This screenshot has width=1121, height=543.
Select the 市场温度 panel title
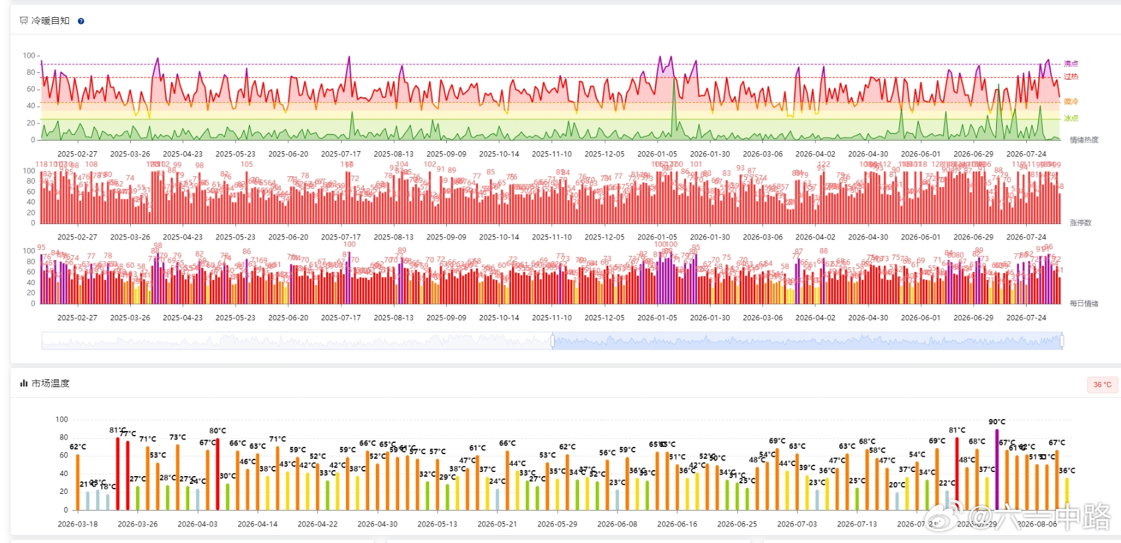pos(50,383)
